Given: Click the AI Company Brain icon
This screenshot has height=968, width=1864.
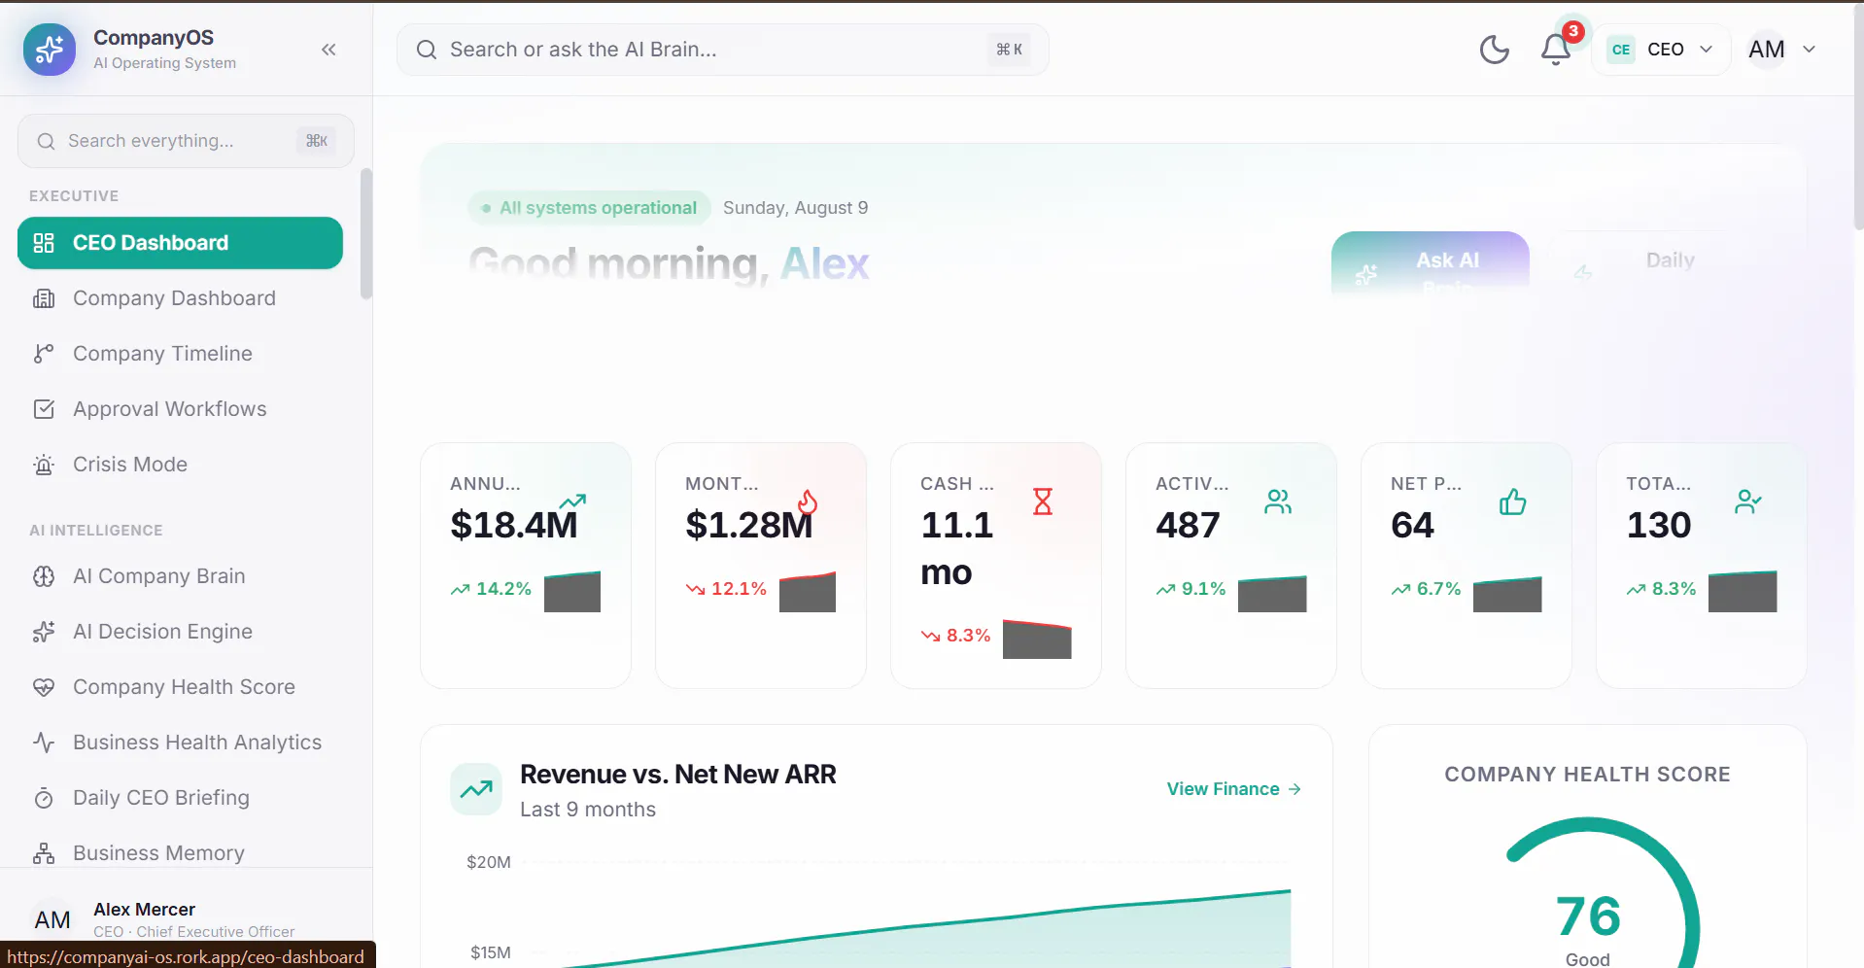Looking at the screenshot, I should coord(44,576).
